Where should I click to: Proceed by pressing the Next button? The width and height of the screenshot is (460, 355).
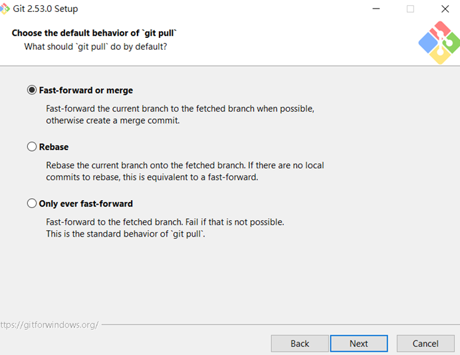point(358,343)
